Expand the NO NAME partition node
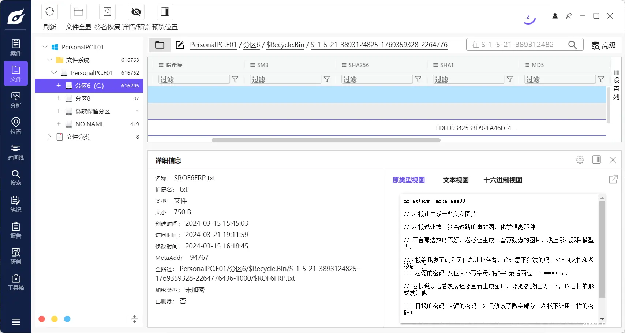625x333 pixels. click(x=59, y=124)
